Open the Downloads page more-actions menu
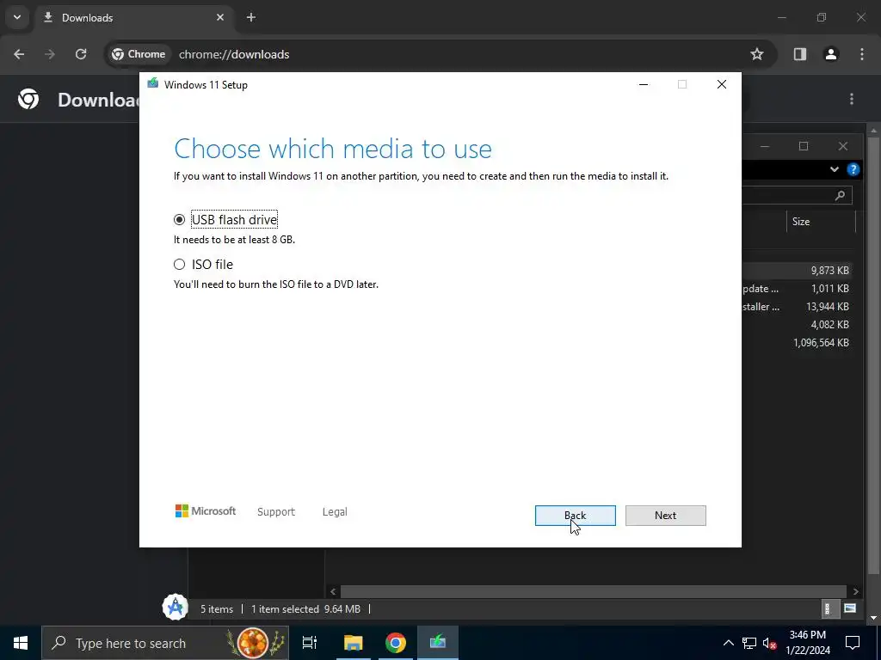 pos(852,100)
